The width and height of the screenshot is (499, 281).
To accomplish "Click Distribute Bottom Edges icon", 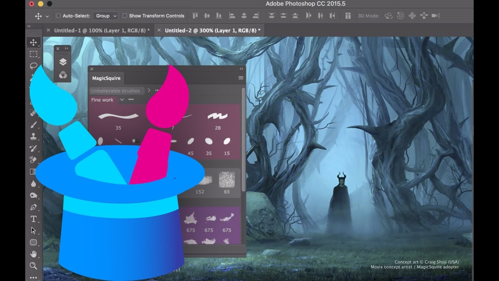I will [x=296, y=16].
